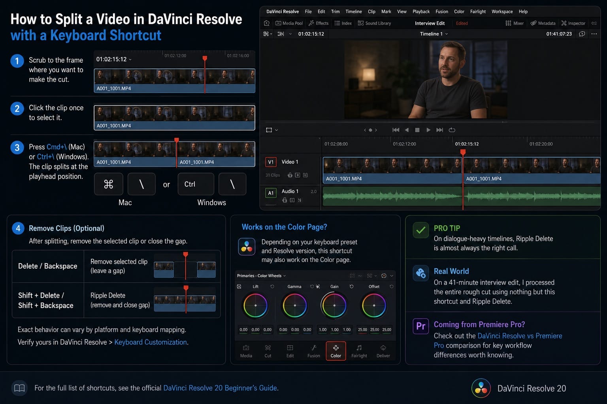Toggle the expand icon at toolbar far right
Screen dimensions: 607x404
pos(594,23)
